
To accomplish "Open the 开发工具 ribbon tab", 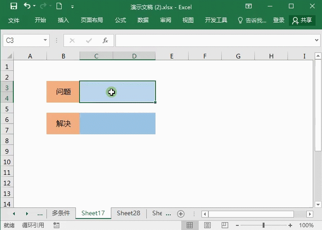I will [x=216, y=20].
